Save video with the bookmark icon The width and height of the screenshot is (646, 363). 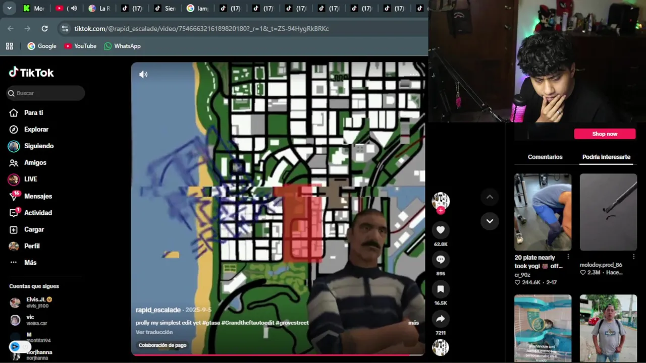click(x=441, y=289)
